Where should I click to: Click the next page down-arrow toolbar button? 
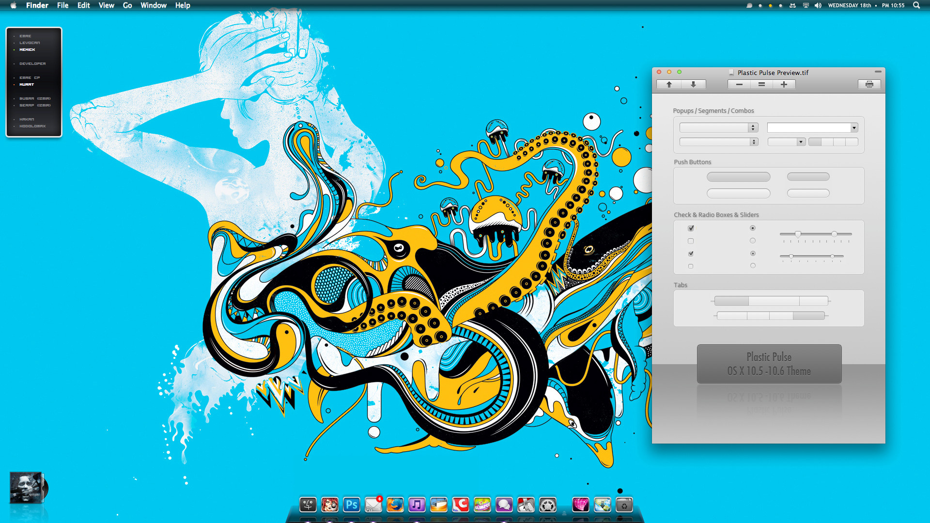coord(694,84)
